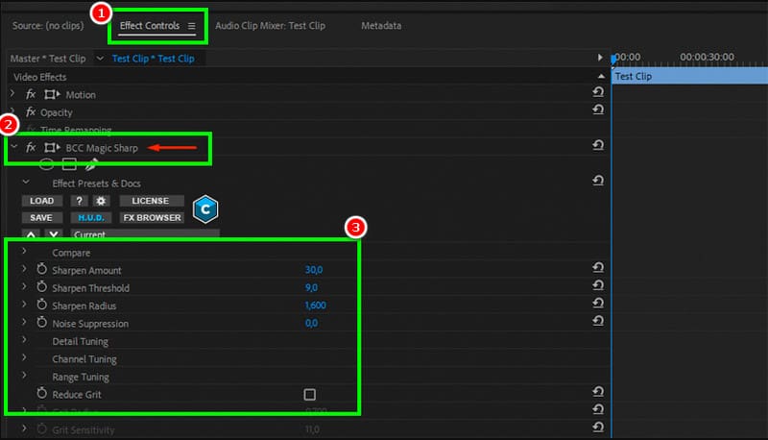Open the gear settings icon in Effect Presets

click(101, 201)
